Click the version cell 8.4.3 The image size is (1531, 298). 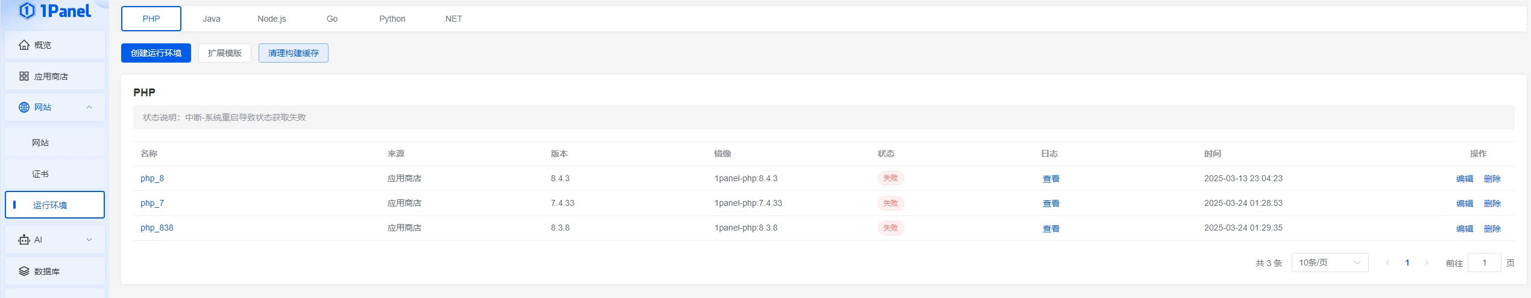tap(560, 178)
